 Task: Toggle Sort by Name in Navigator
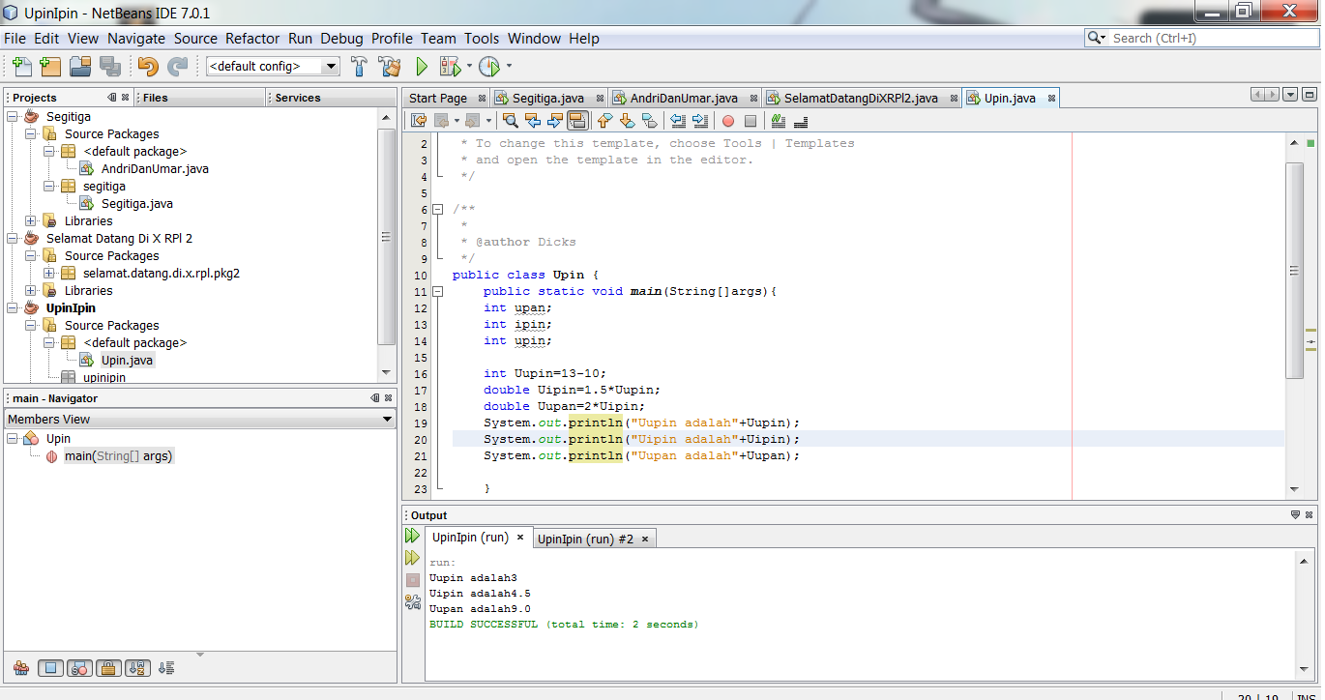(138, 668)
